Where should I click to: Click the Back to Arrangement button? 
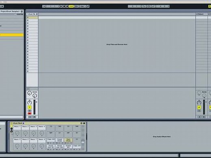(77, 6)
